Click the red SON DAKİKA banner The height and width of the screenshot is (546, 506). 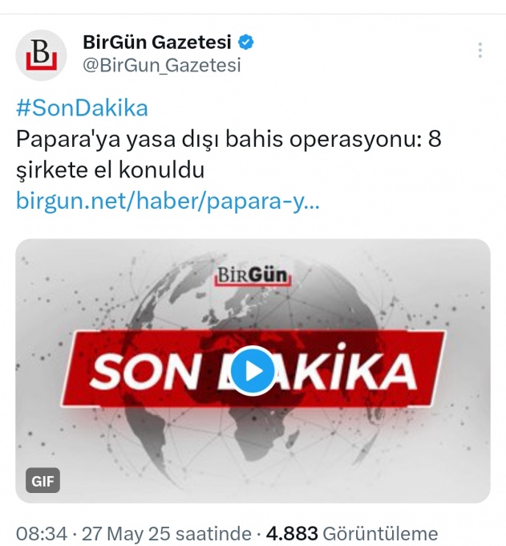click(253, 369)
